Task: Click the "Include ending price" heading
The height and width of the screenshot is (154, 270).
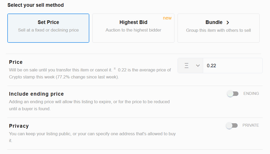Action: click(36, 94)
